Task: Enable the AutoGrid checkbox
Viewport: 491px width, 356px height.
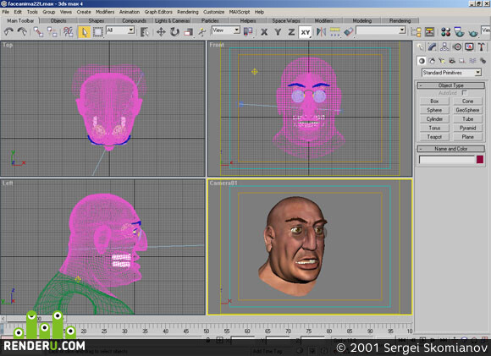Action: [x=465, y=93]
